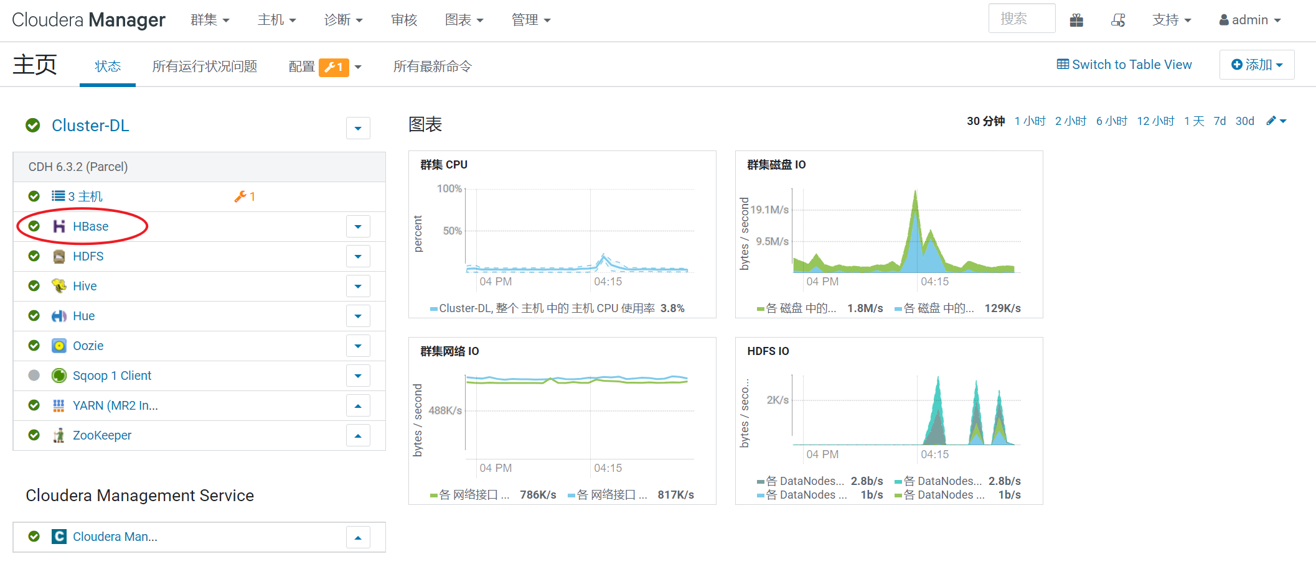The image size is (1316, 572).
Task: Open the 图表 menu
Action: pyautogui.click(x=464, y=20)
